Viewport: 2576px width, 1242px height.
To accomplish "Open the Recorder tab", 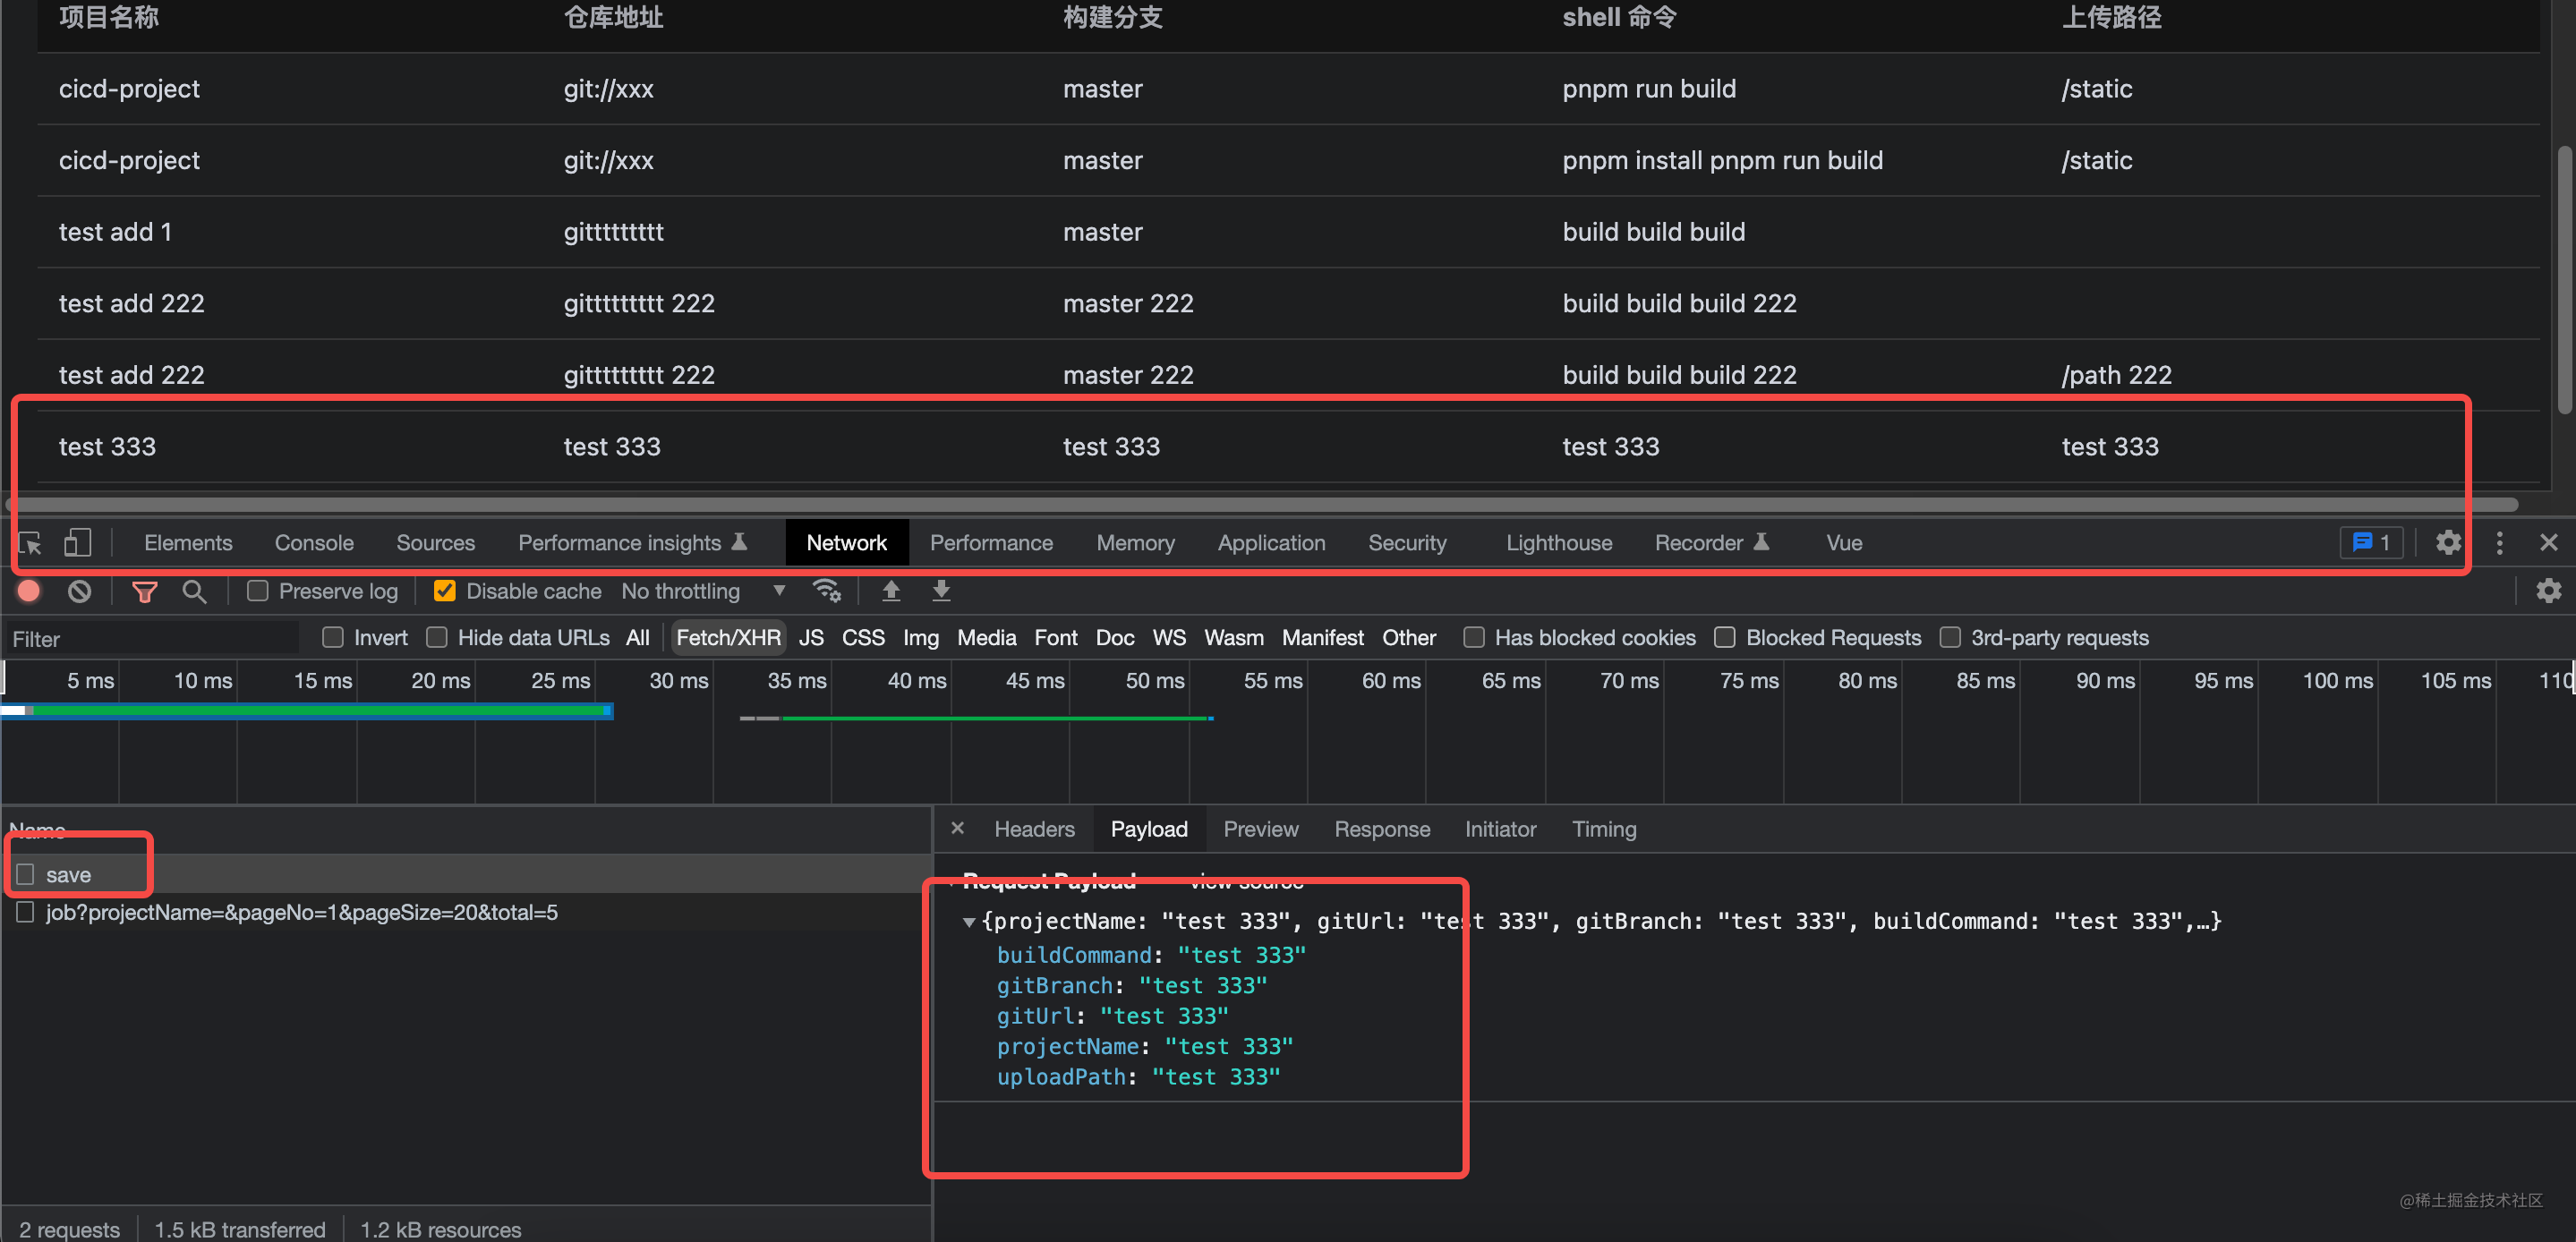I will [1712, 543].
